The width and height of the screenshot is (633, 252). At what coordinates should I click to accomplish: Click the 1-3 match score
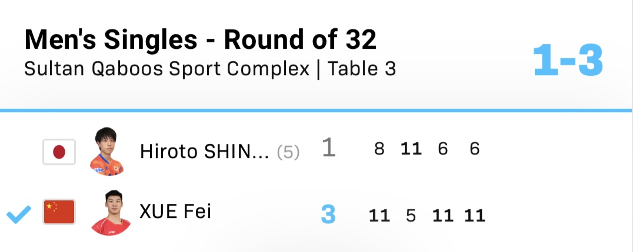[x=568, y=61]
